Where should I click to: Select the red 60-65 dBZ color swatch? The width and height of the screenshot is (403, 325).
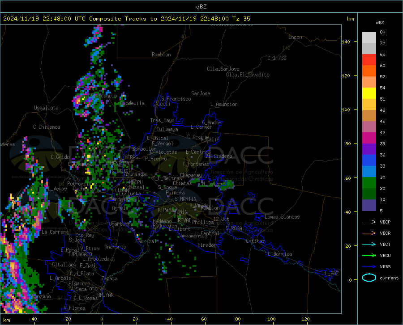pos(369,60)
